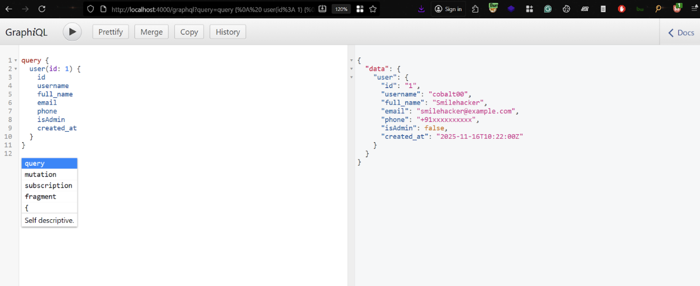The height and width of the screenshot is (286, 700).
Task: Open the Burp extension icon
Action: click(x=493, y=8)
